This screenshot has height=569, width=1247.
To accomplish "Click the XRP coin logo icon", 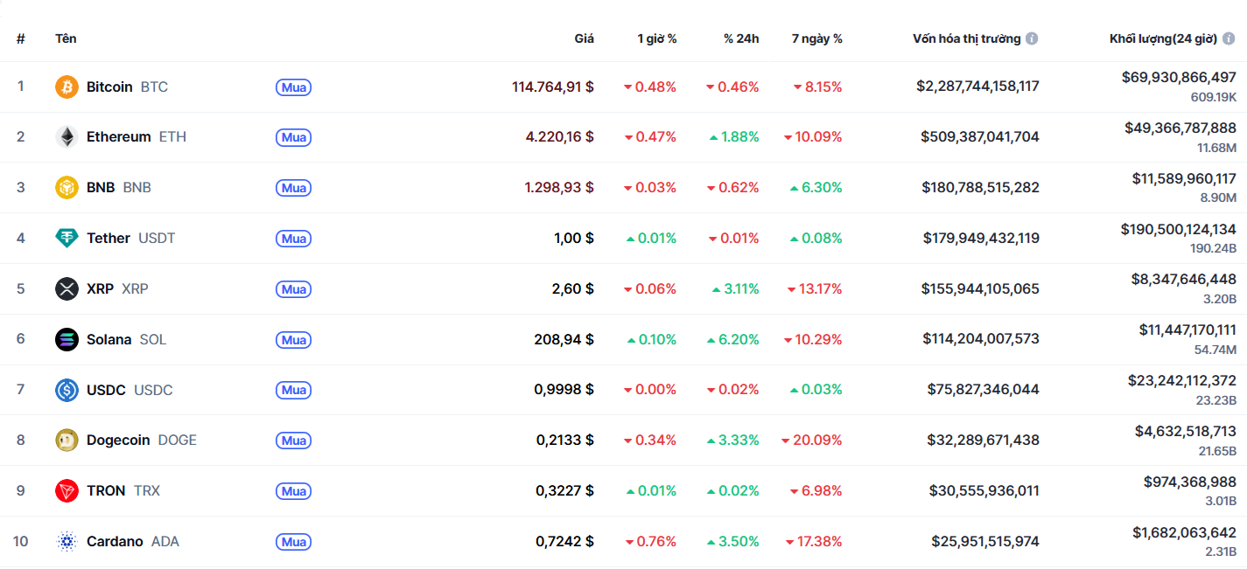I will (x=67, y=288).
